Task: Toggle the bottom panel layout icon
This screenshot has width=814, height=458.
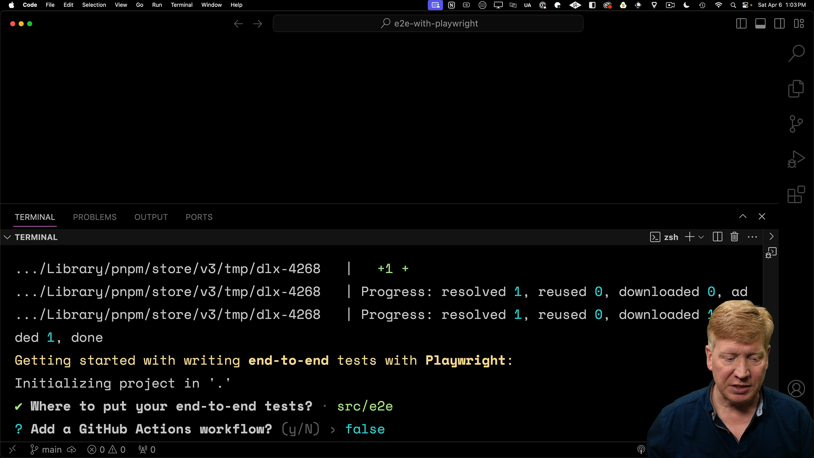Action: point(760,24)
